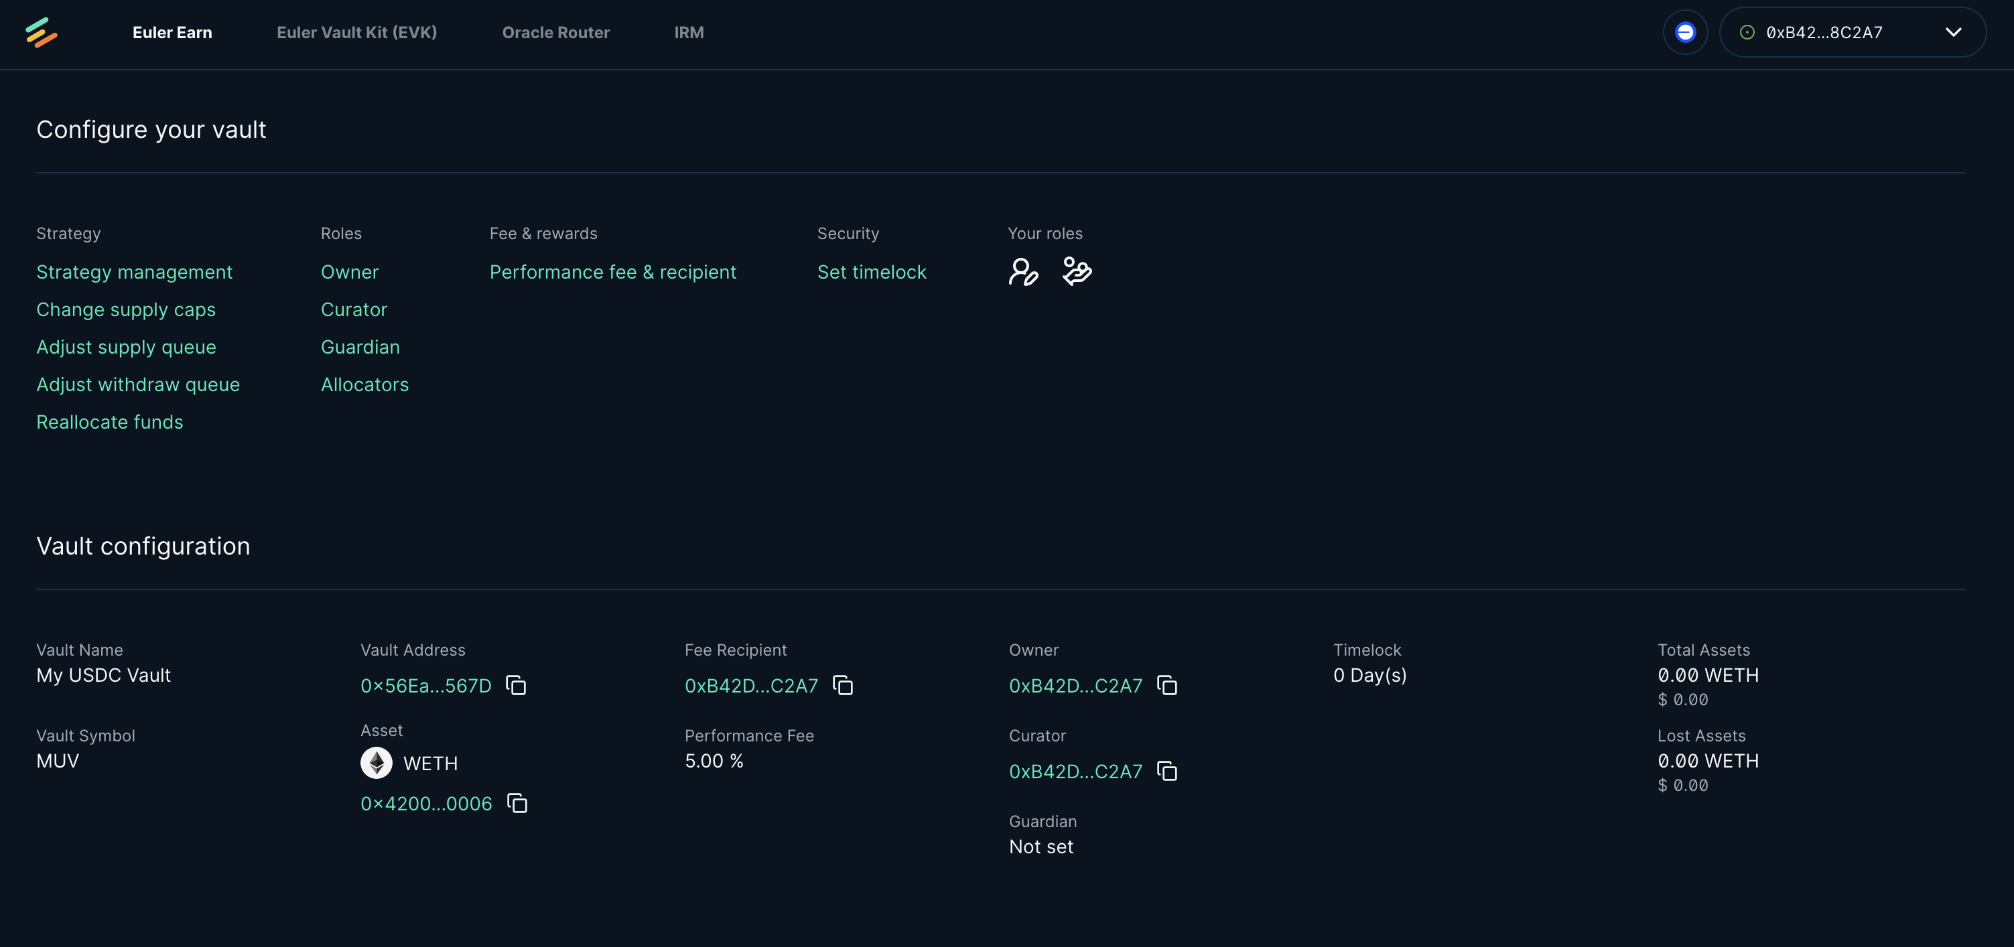The height and width of the screenshot is (947, 2014).
Task: Select the Performance Fee value "5.00 %"
Action: point(714,761)
